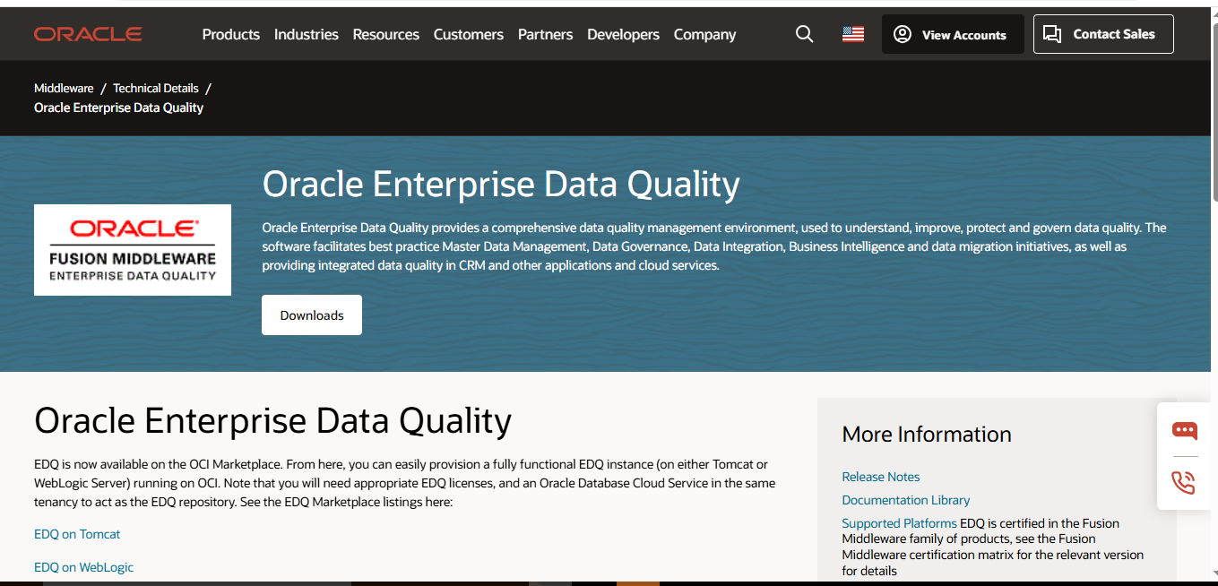Click the Middleware breadcrumb link
Screen dimensions: 1218x586
pos(64,88)
